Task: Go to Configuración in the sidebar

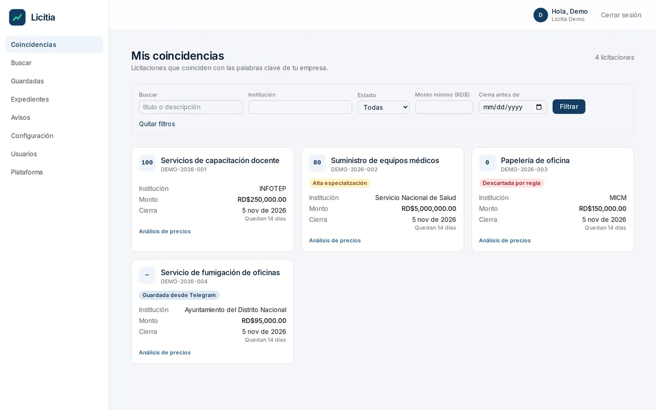Action: (54, 136)
